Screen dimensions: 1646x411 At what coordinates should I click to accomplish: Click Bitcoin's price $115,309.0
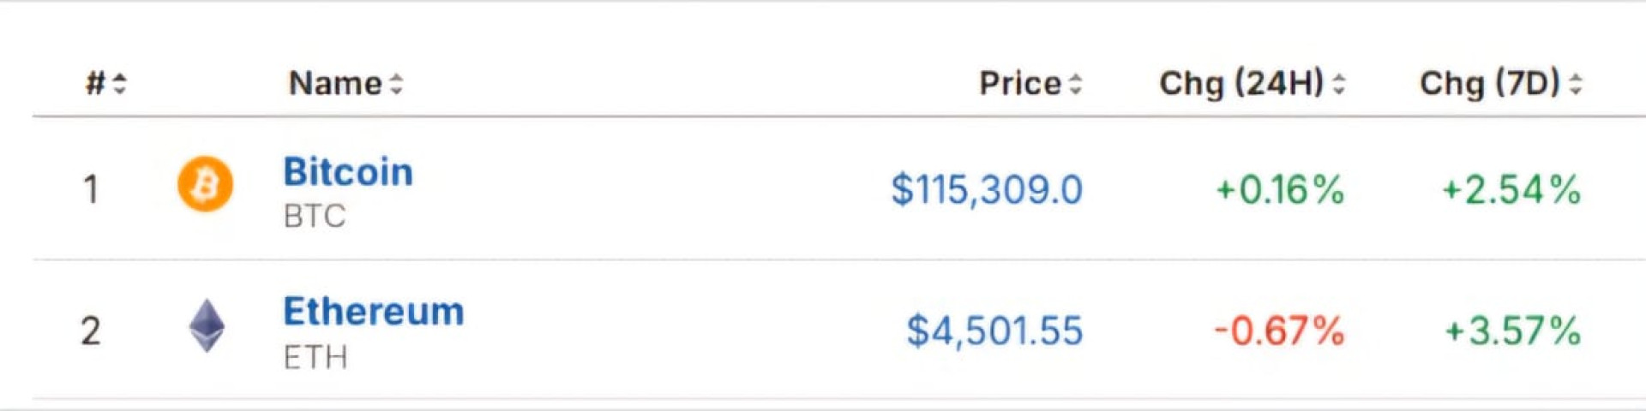pyautogui.click(x=987, y=189)
